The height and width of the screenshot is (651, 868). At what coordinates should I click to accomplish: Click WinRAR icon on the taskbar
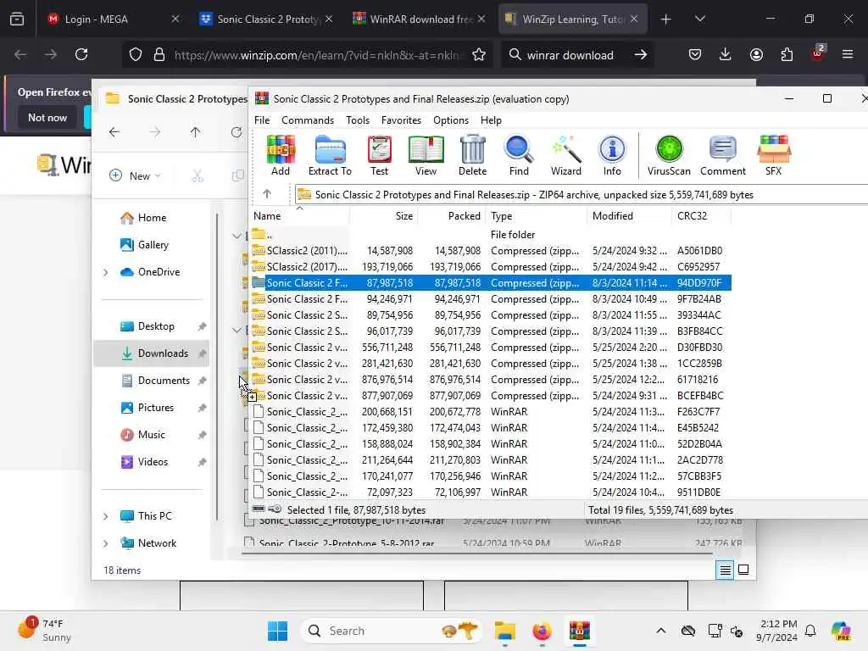pyautogui.click(x=579, y=631)
